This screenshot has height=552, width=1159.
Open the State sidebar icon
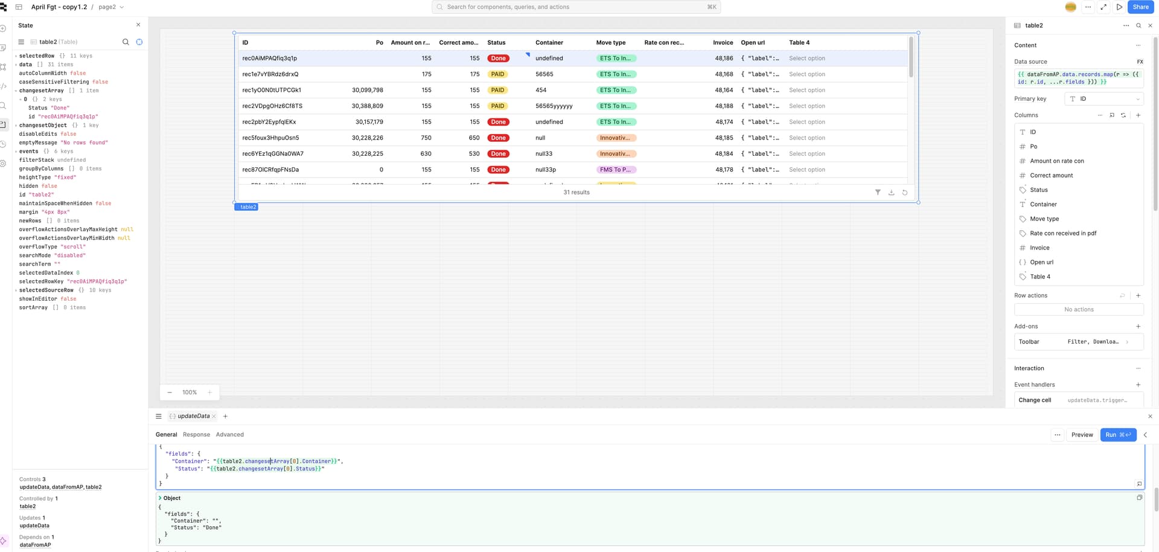point(3,124)
